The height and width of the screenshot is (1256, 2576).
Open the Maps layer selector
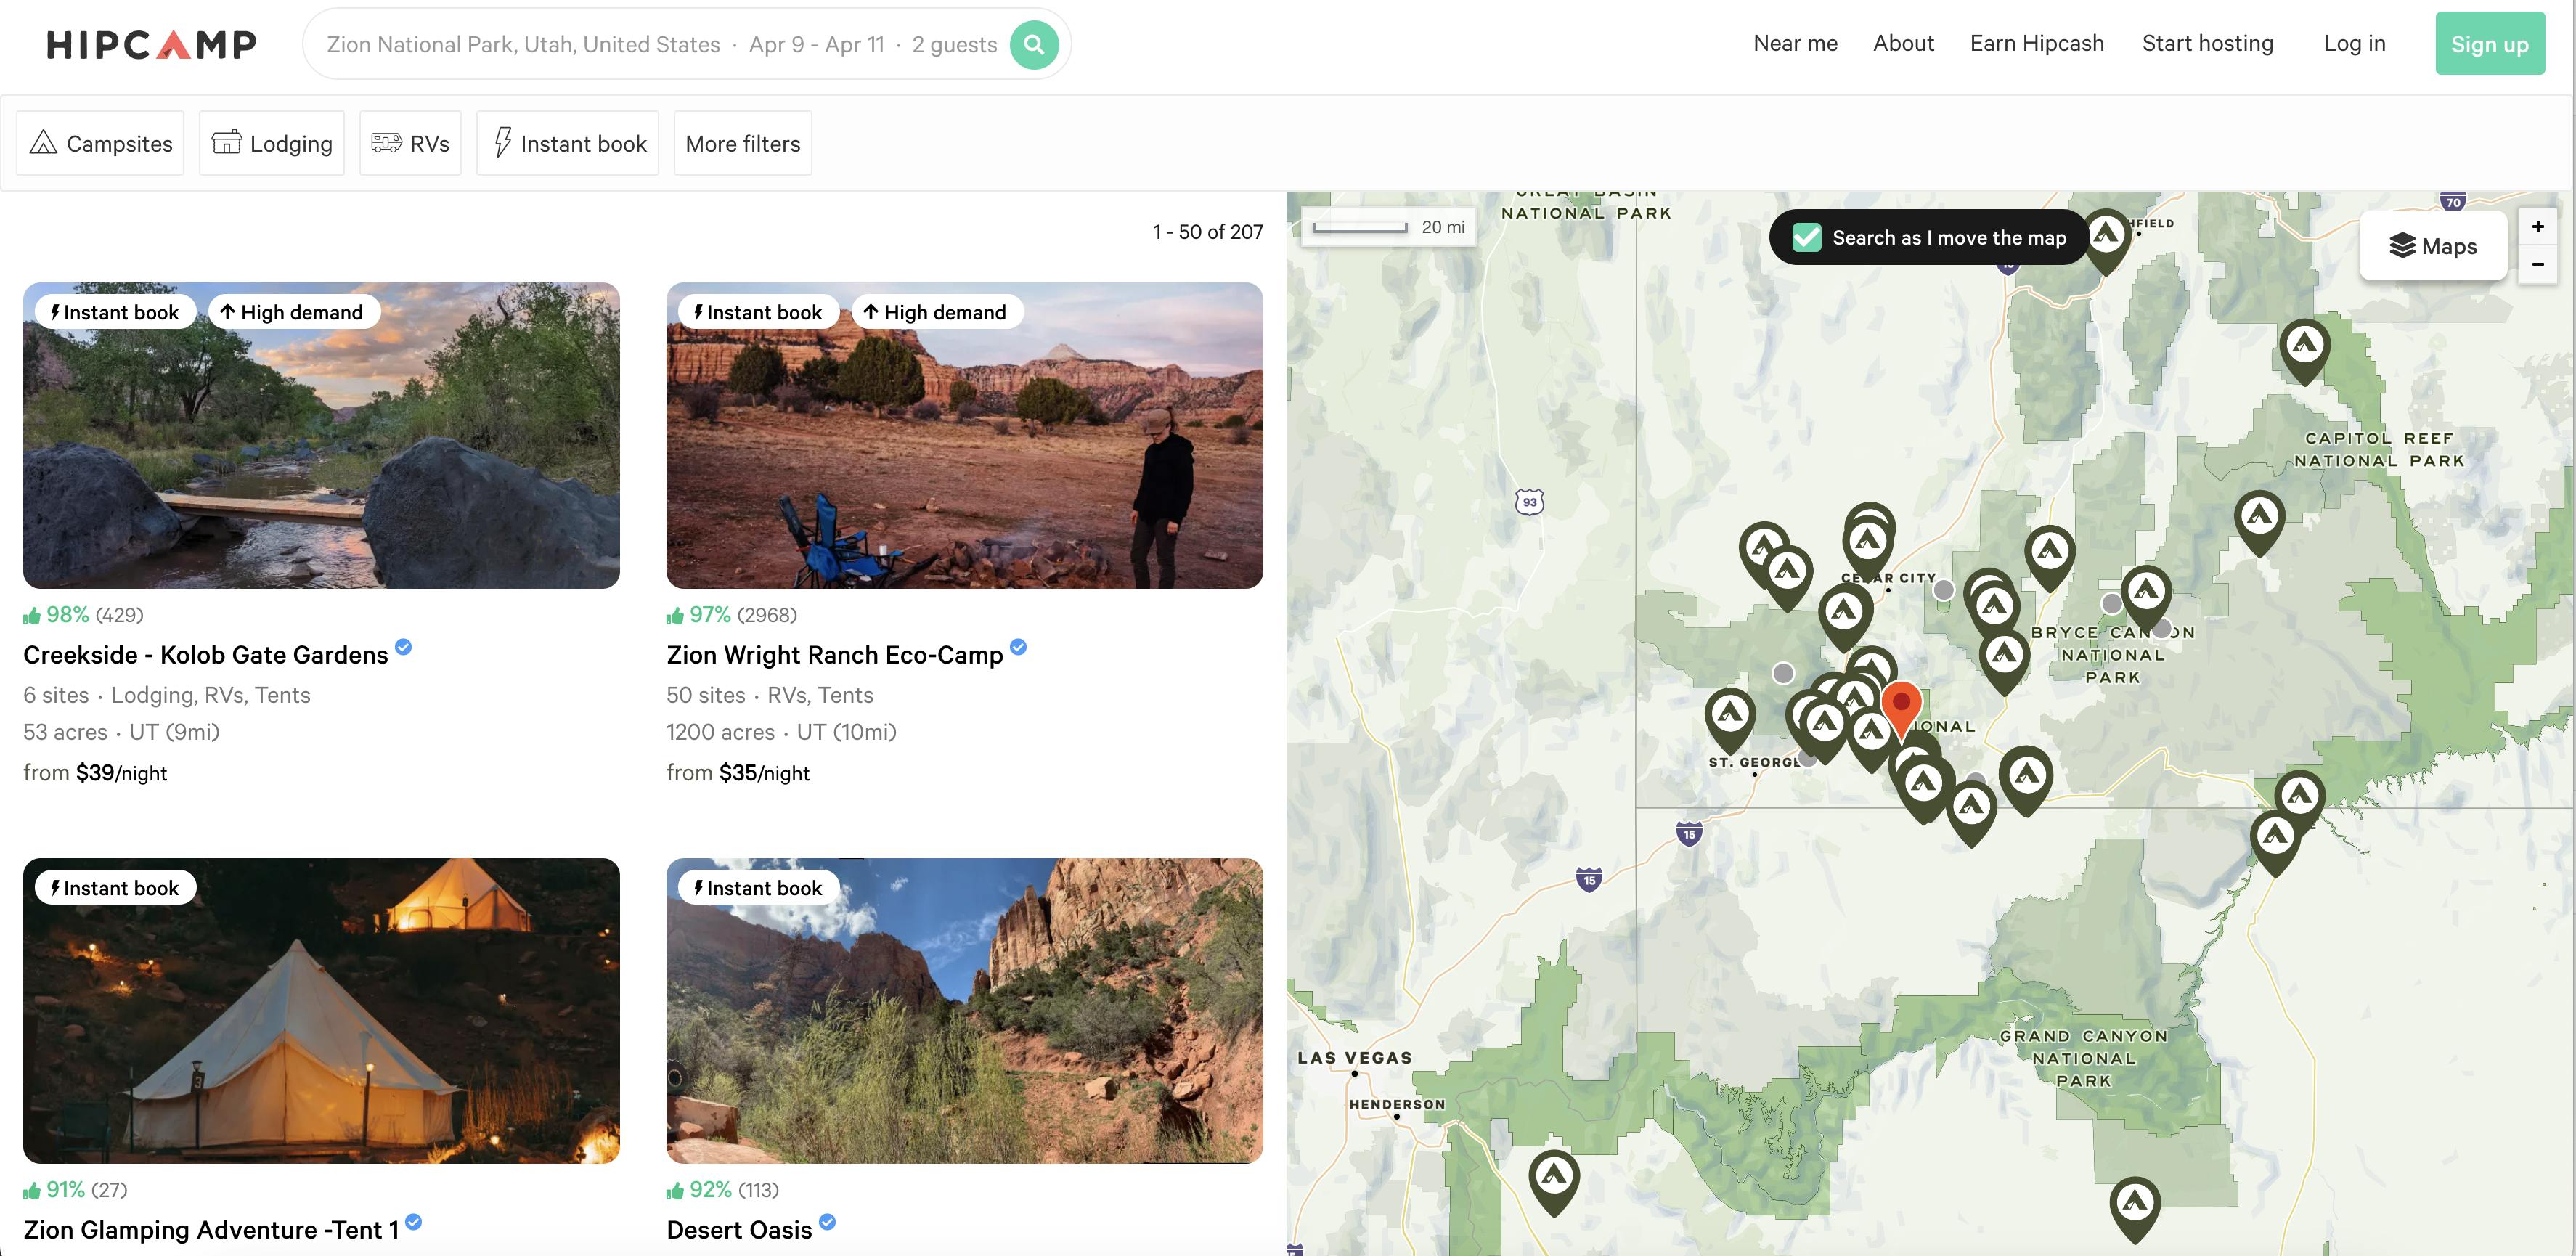(2432, 246)
